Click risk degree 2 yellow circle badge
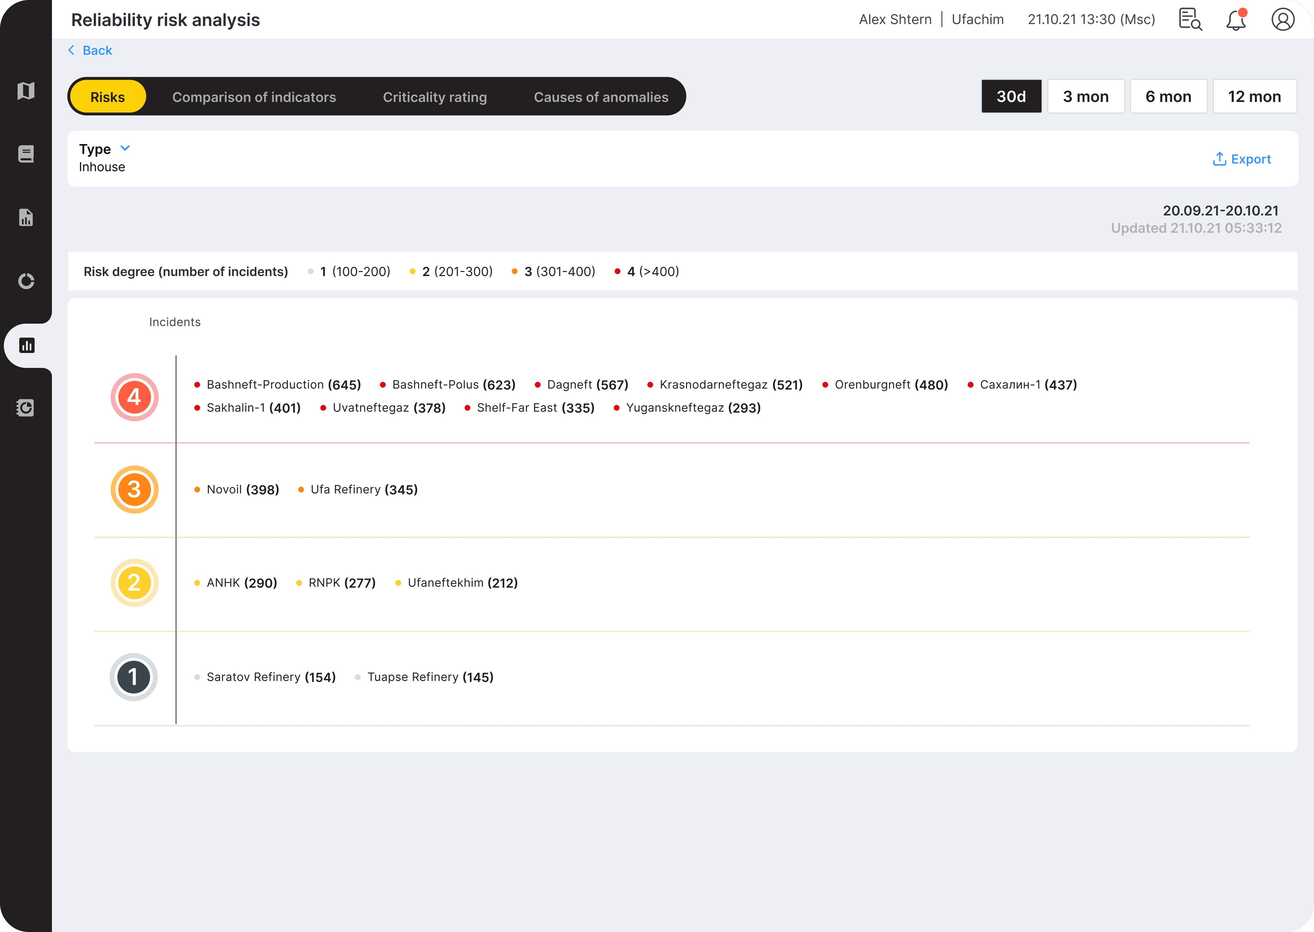1314x932 pixels. (x=134, y=583)
